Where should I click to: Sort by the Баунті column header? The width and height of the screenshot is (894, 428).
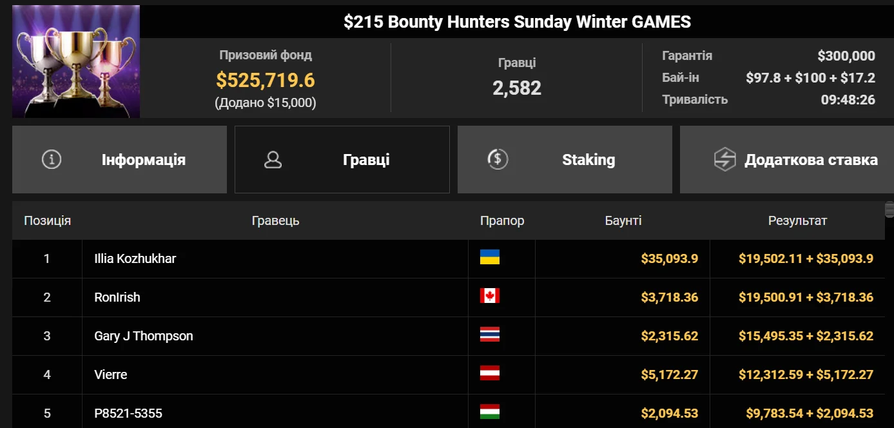623,221
